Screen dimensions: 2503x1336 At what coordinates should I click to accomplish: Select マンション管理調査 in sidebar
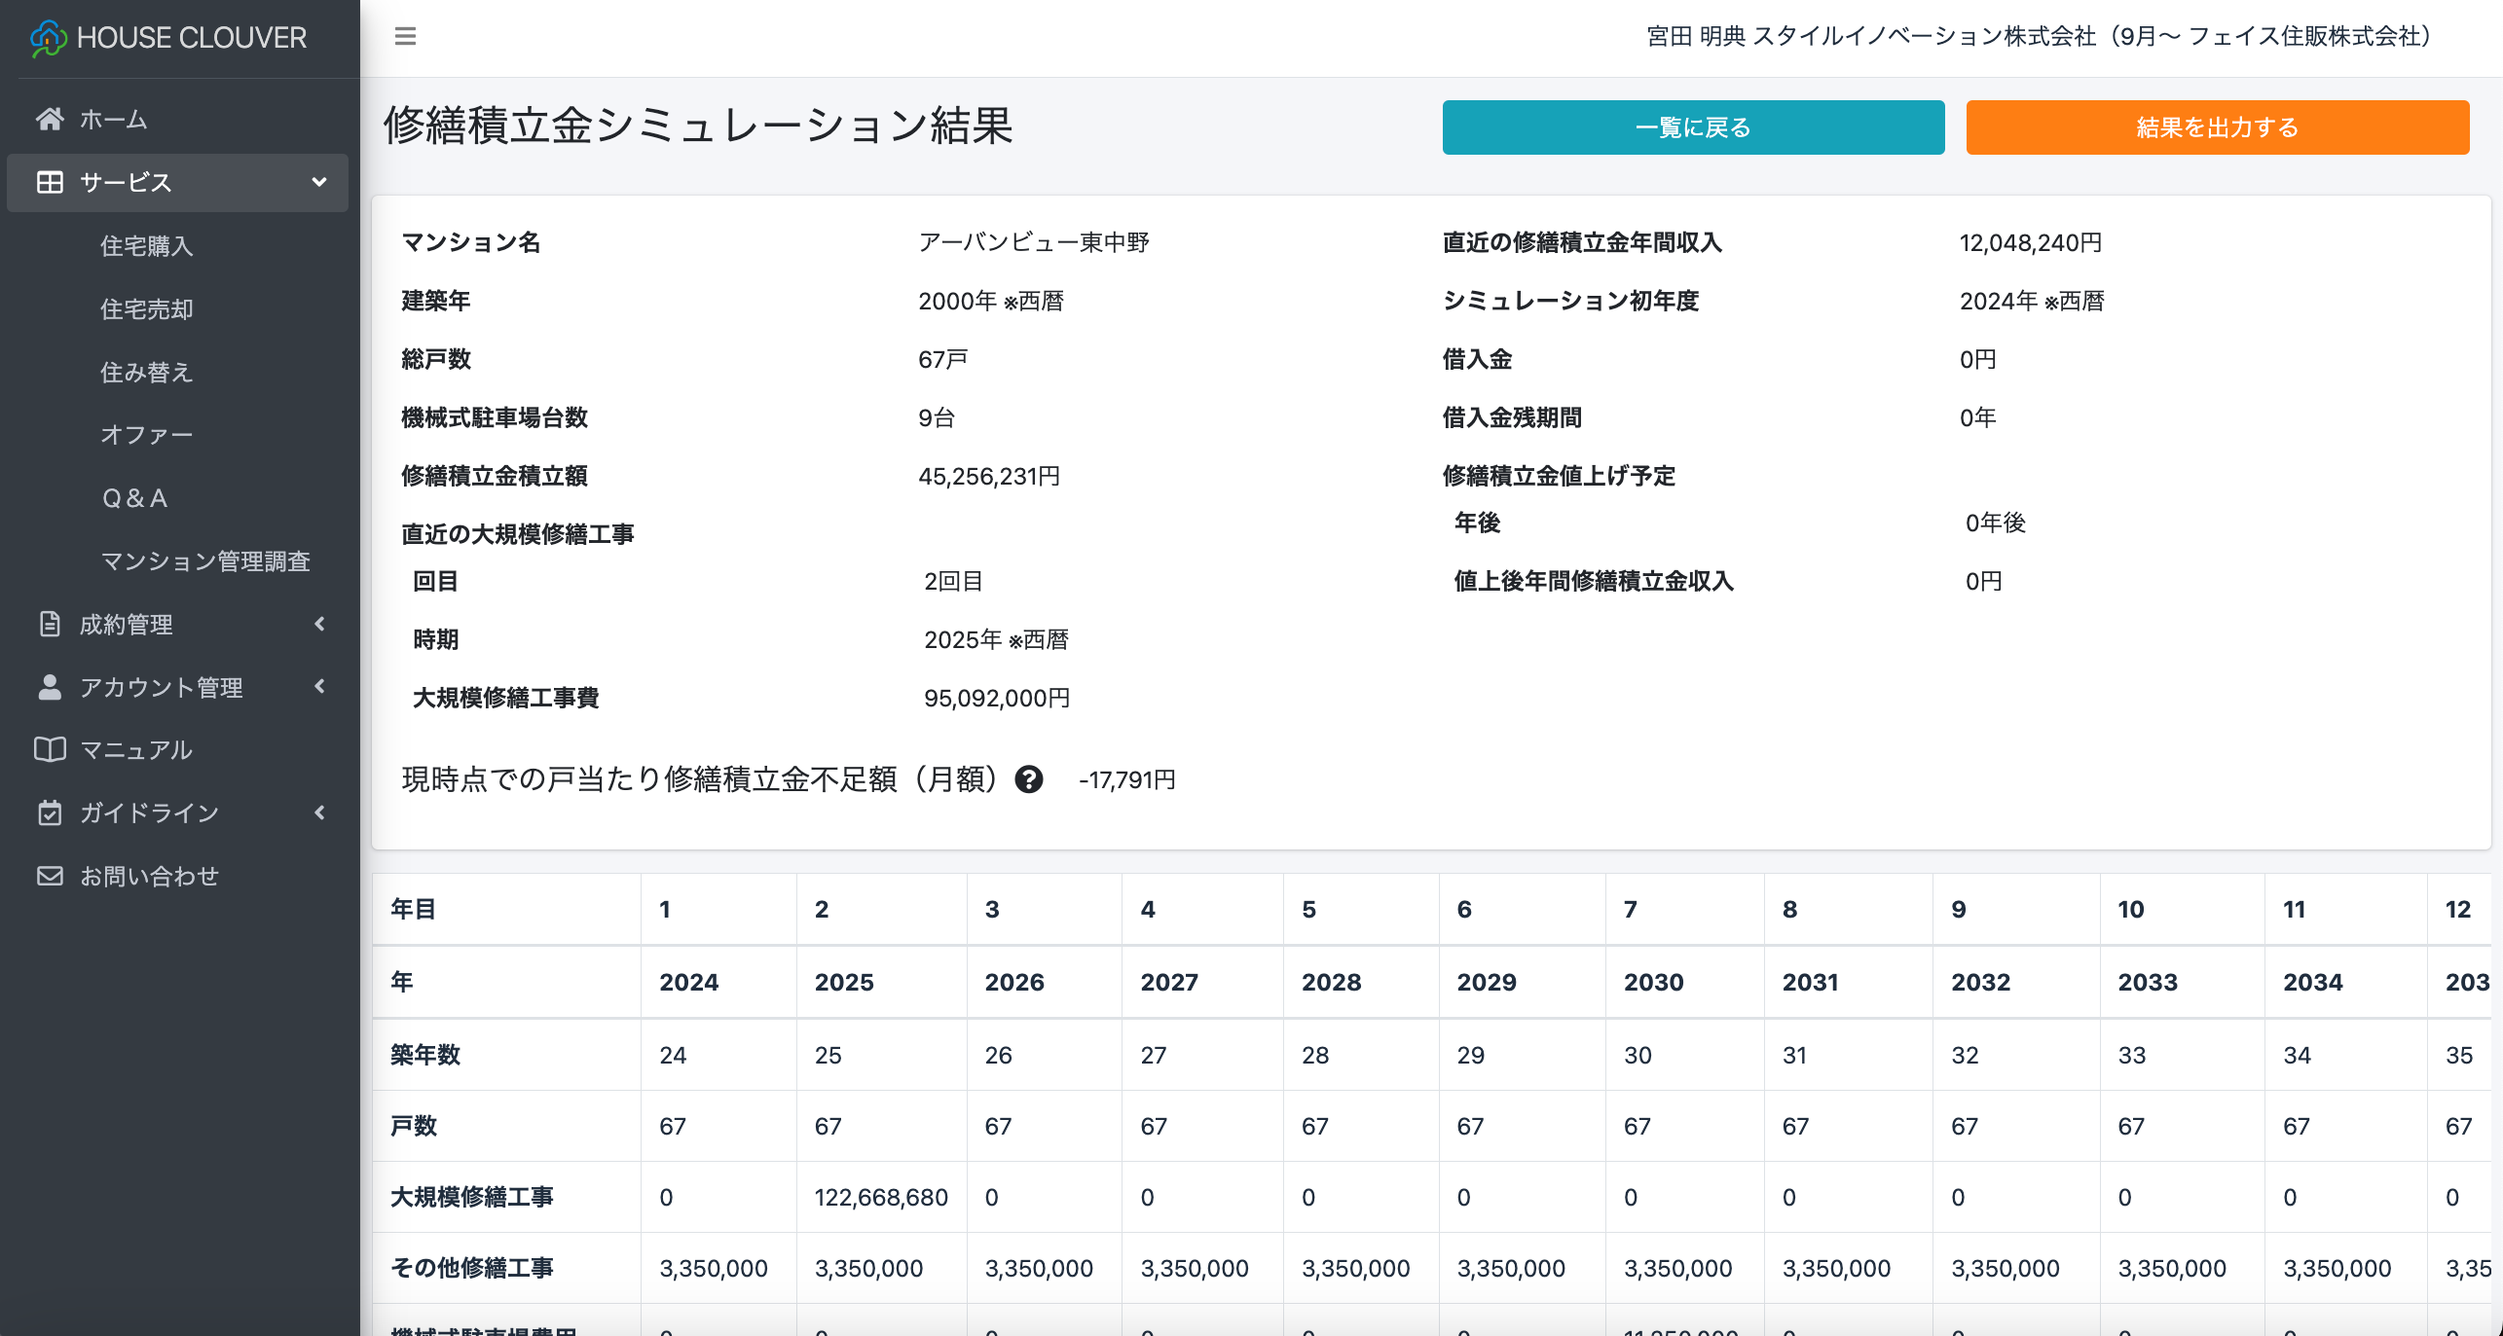(205, 561)
